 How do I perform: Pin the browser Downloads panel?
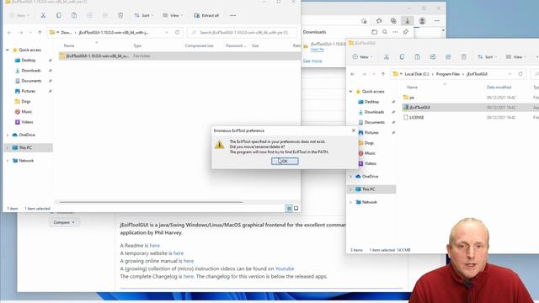tap(406, 32)
